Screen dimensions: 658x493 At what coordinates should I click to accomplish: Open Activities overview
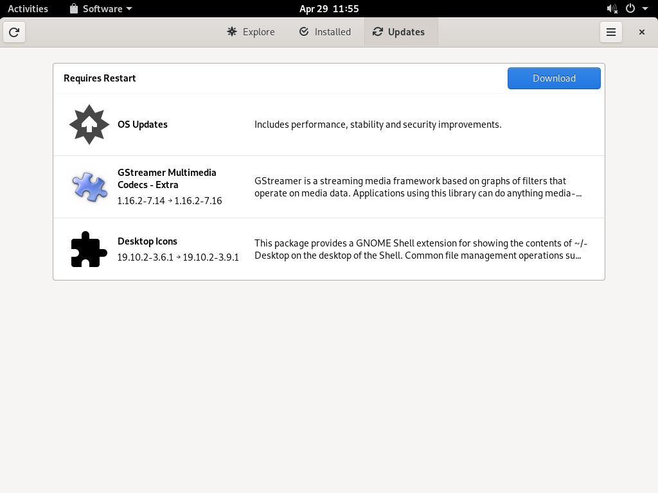tap(28, 9)
